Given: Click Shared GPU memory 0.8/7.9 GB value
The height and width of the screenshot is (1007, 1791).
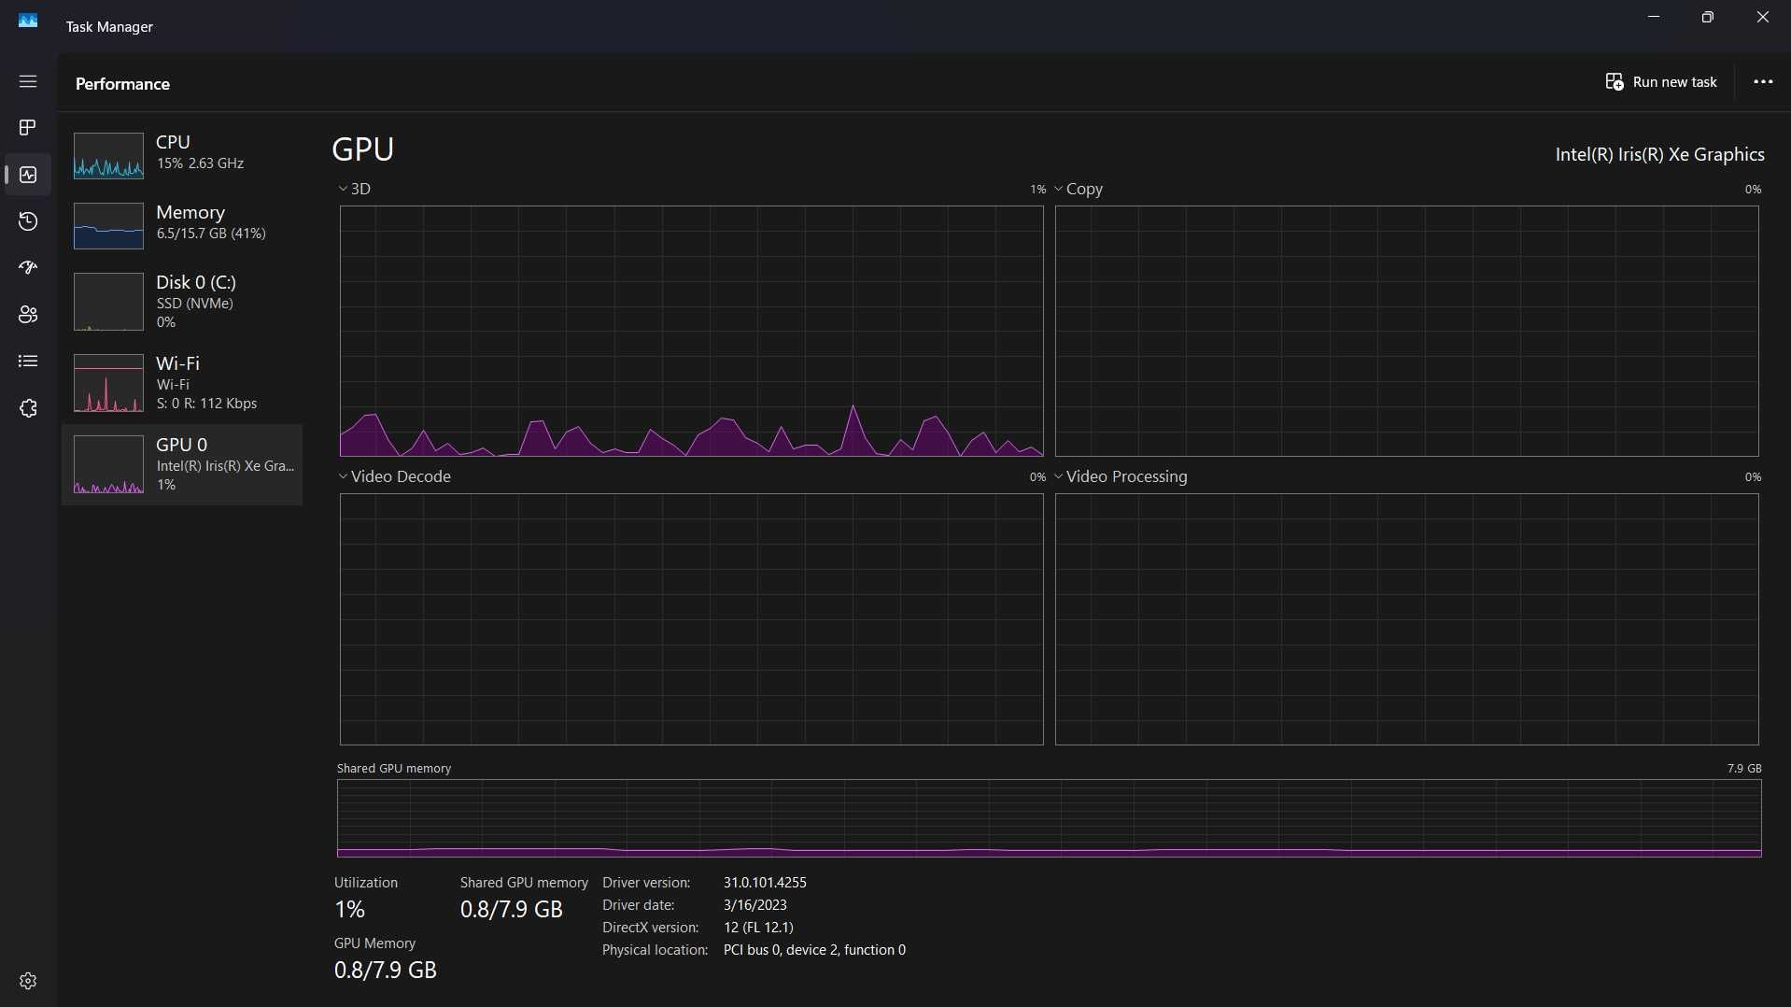Looking at the screenshot, I should click(x=512, y=909).
